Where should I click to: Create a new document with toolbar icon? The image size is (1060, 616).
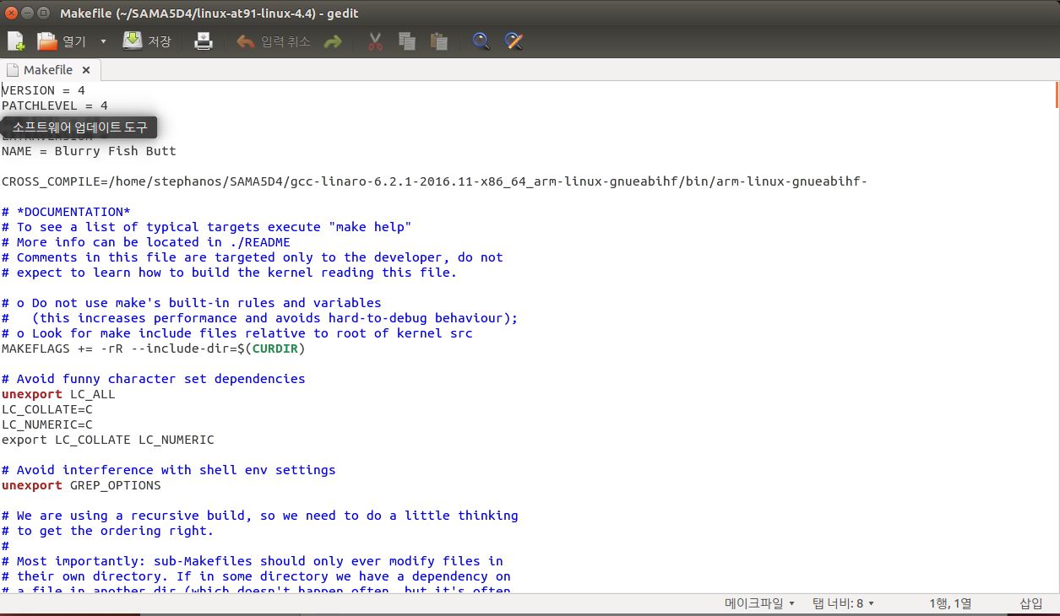(16, 41)
